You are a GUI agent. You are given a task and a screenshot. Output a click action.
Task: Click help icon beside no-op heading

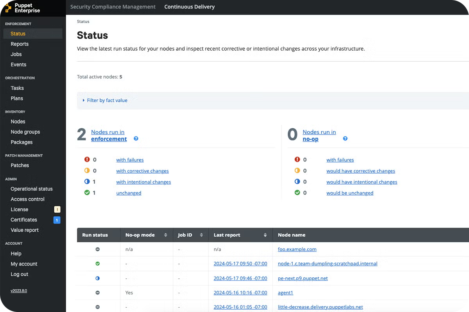(x=345, y=138)
